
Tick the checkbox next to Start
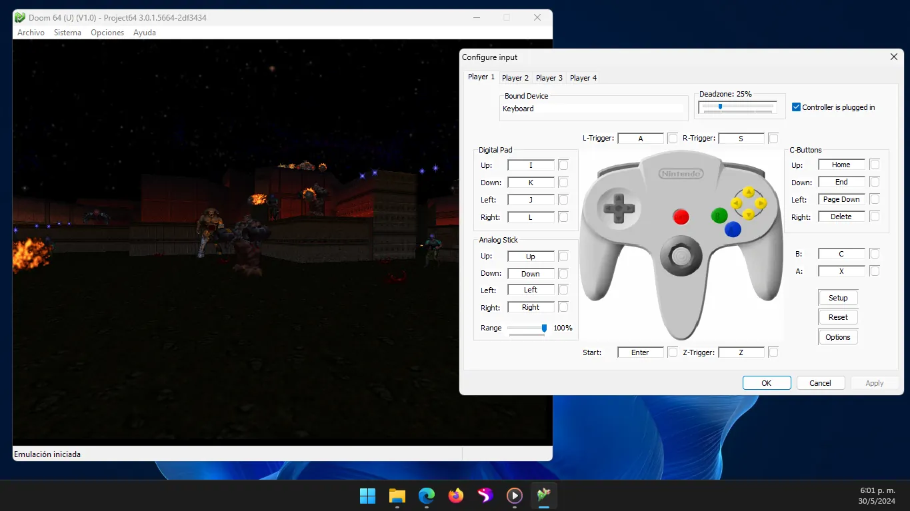coord(673,352)
